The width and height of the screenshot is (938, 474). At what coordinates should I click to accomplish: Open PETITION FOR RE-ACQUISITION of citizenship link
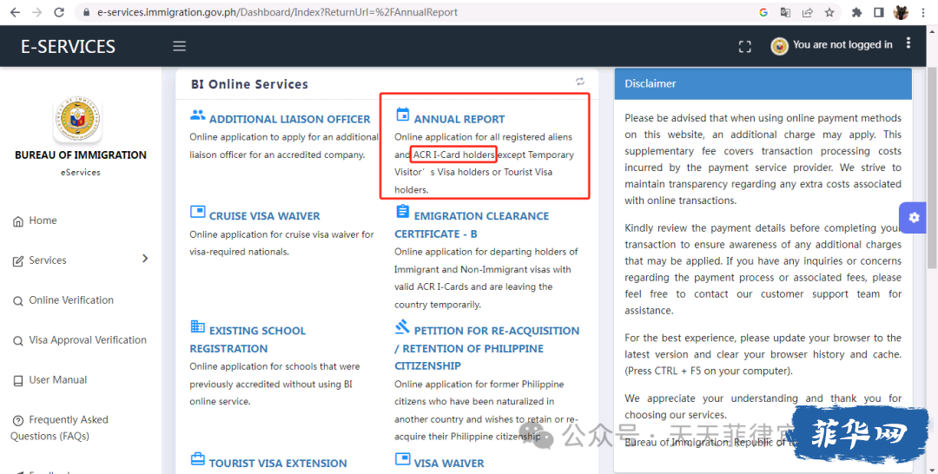(x=487, y=348)
